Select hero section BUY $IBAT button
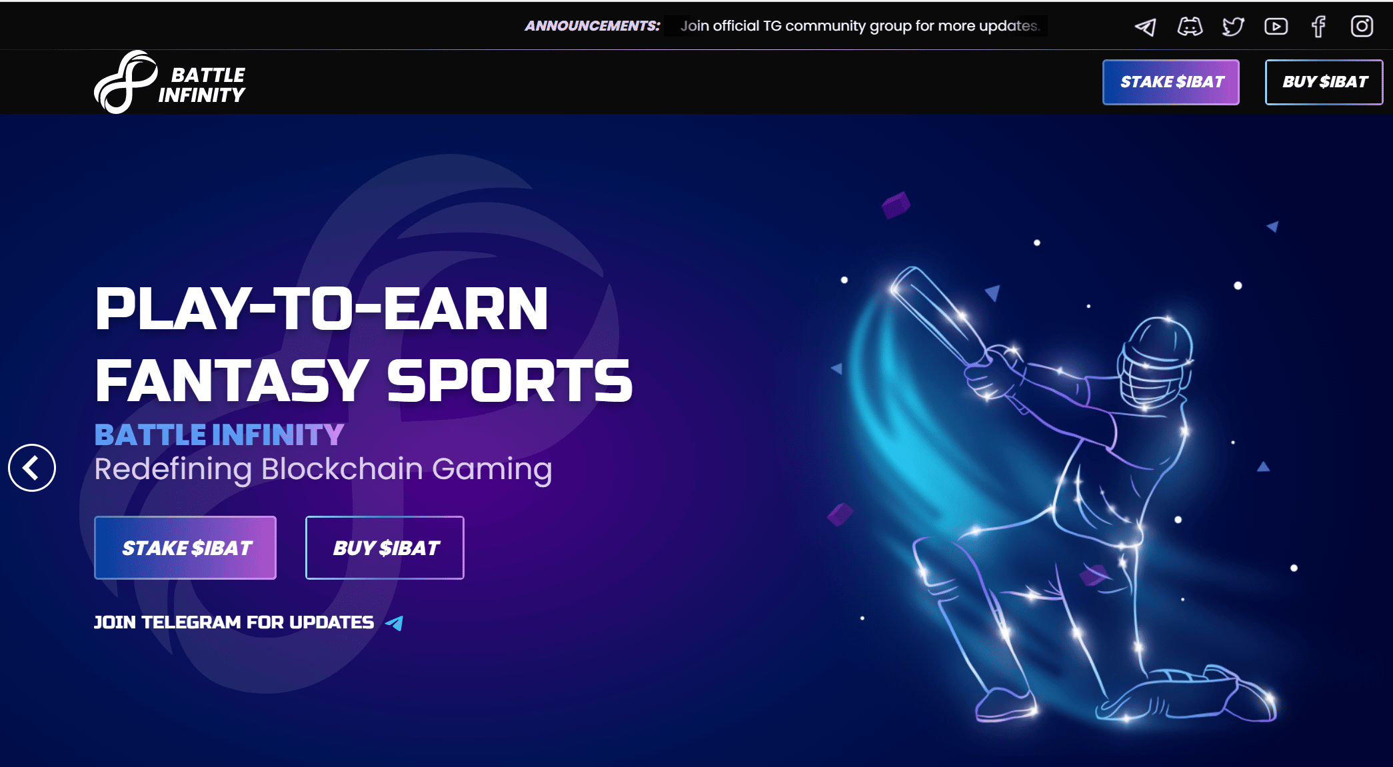Image resolution: width=1393 pixels, height=767 pixels. click(385, 548)
